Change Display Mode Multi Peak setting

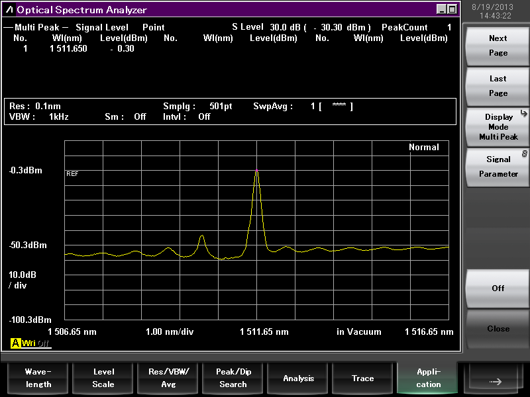pyautogui.click(x=498, y=126)
